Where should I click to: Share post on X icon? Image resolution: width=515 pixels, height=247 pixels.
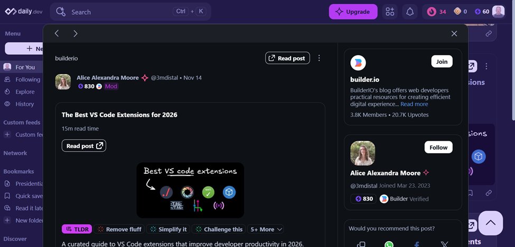click(444, 244)
